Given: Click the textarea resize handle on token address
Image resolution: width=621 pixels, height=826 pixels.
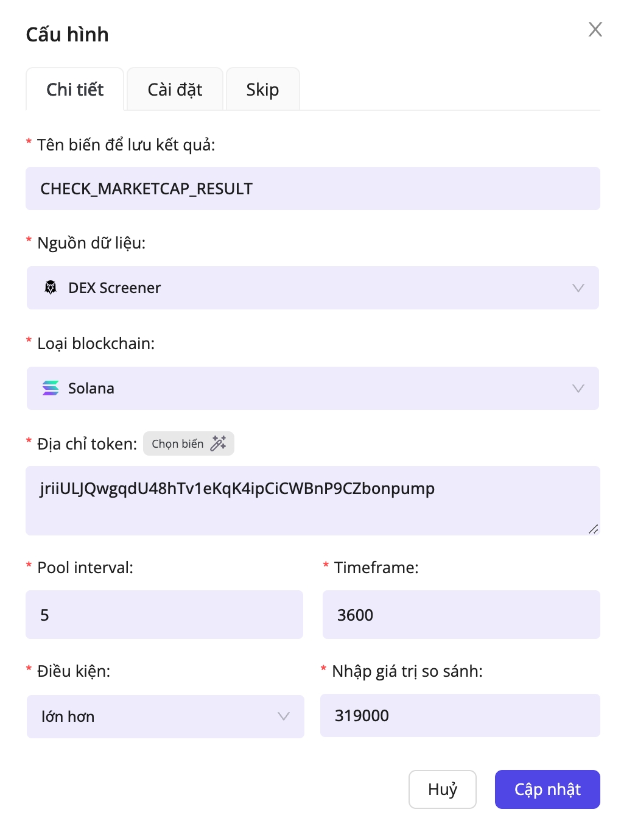Looking at the screenshot, I should [x=593, y=529].
